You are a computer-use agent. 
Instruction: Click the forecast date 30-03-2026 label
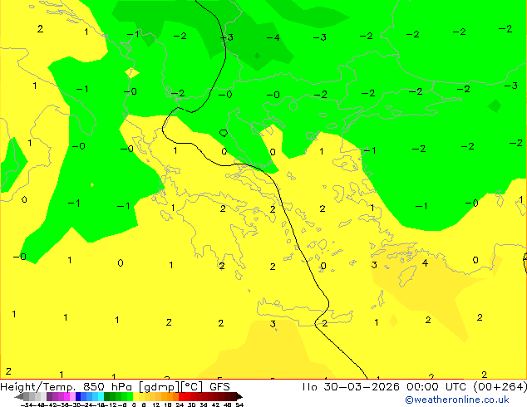pyautogui.click(x=362, y=387)
